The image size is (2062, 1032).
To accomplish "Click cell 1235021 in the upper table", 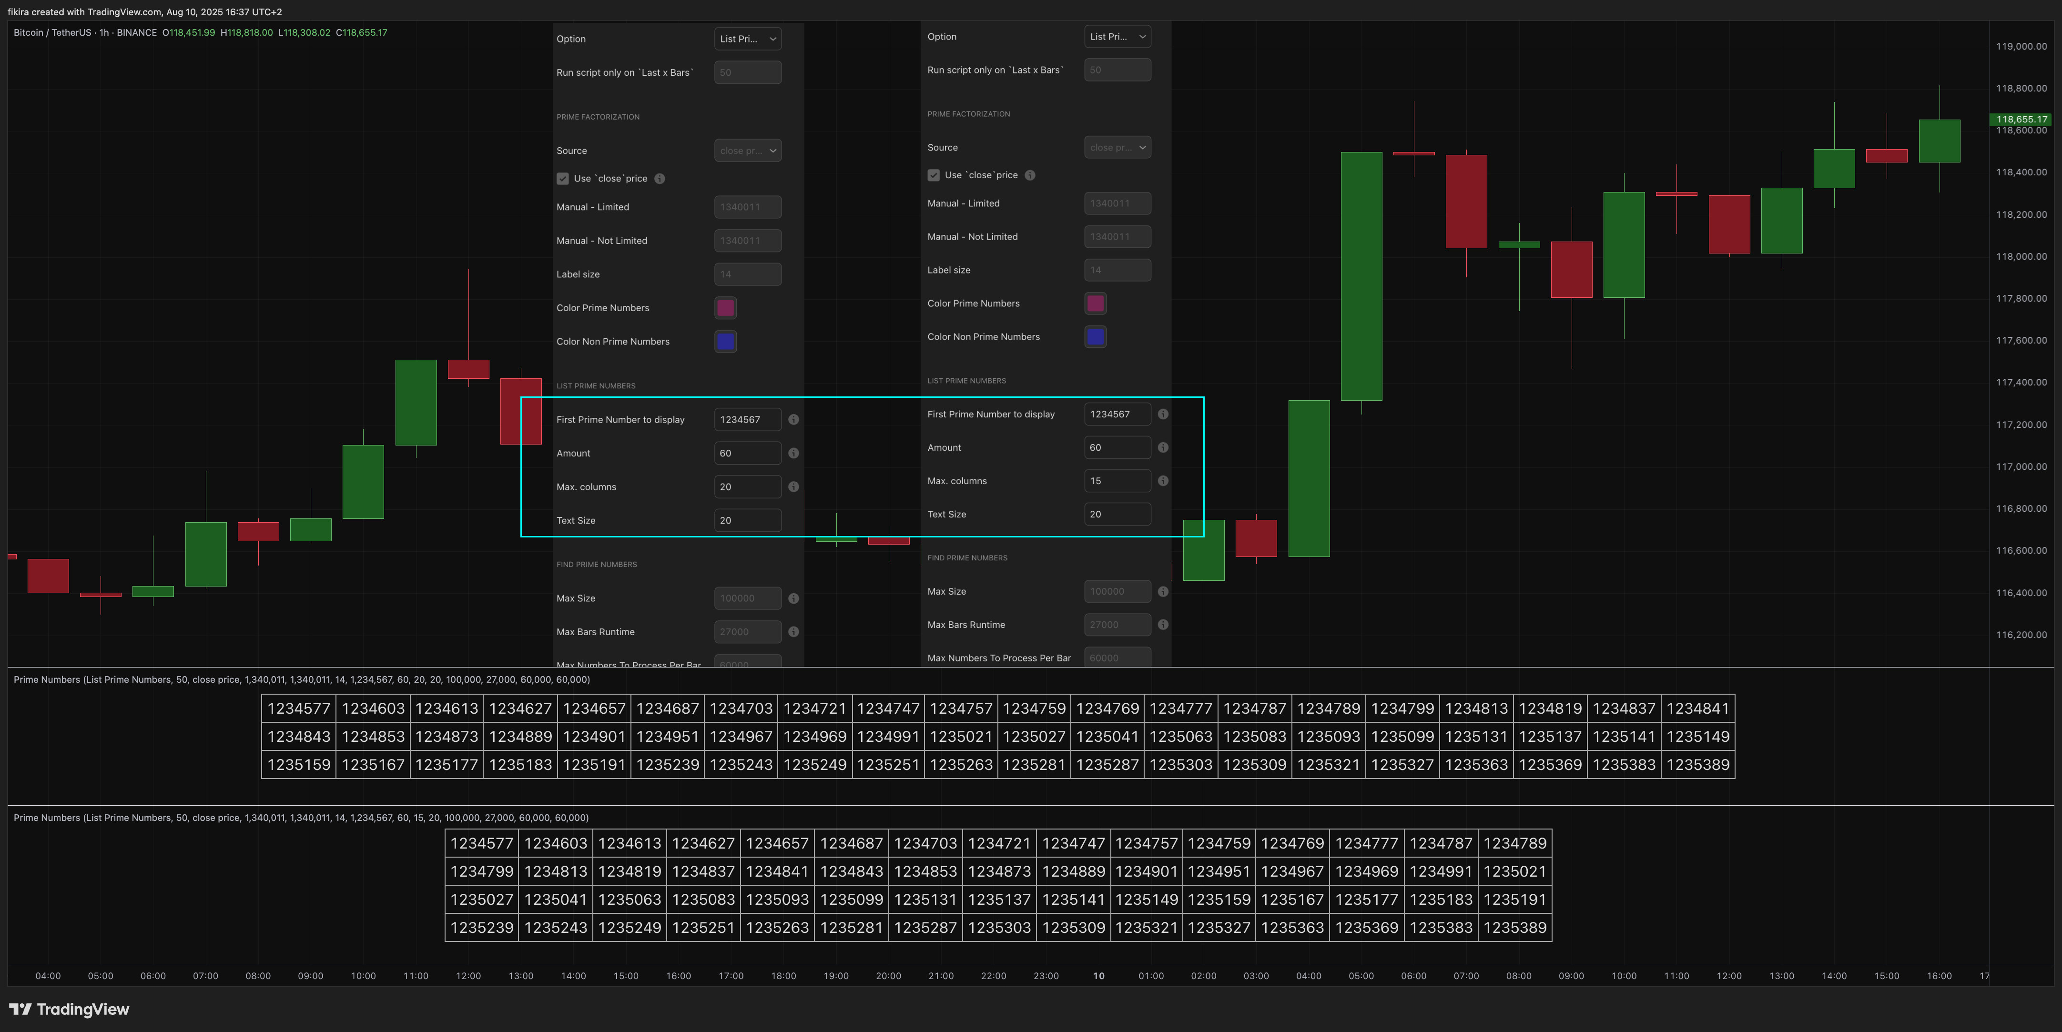I will [961, 737].
